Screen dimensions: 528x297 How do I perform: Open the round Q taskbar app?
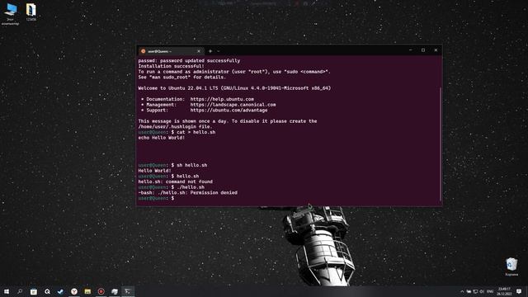point(47,291)
